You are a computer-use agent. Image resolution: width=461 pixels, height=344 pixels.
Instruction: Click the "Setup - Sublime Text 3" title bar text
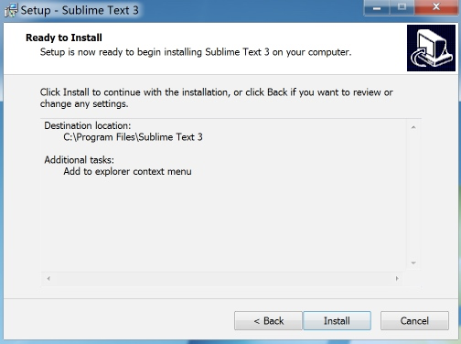80,10
